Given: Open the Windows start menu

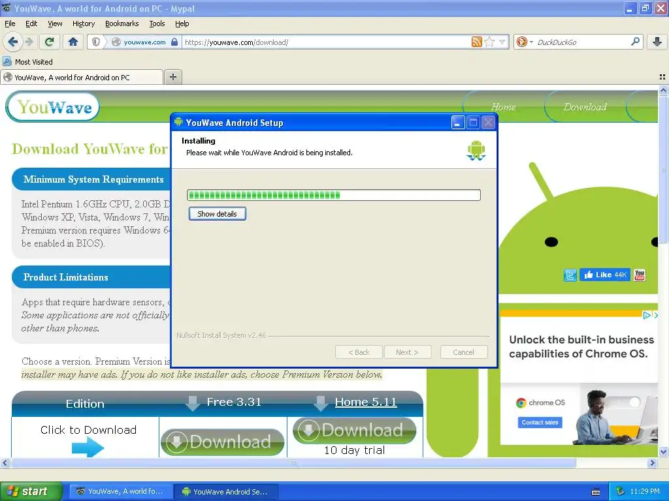Looking at the screenshot, I should [x=31, y=492].
